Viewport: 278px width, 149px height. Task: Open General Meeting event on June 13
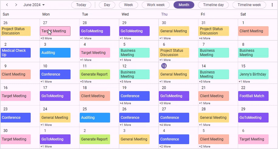point(174,74)
